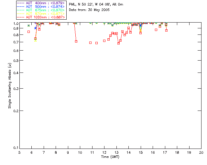Click the 0.3 y-axis tick label

coord(16,89)
